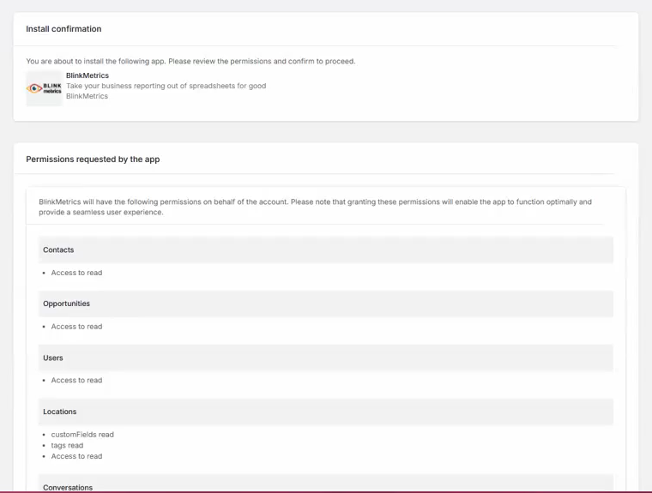Click the 'tags read' permission item

67,445
